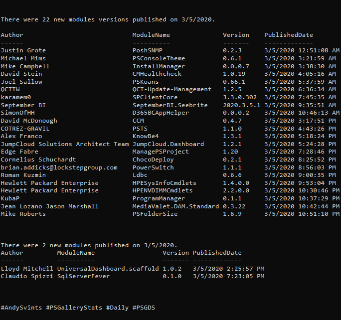
Task: Click author Jean Lozano Jason Marshall
Action: (x=49, y=206)
